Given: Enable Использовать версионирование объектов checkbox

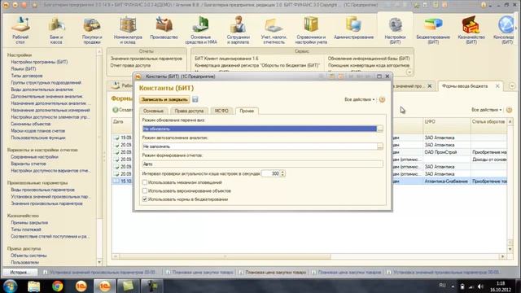Looking at the screenshot, I should 145,190.
